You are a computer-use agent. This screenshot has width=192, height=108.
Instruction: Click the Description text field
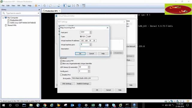[94, 49]
